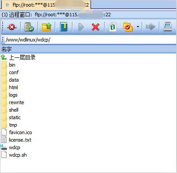
Task: Click the red disconnect icon in toolbar
Action: 12,27
